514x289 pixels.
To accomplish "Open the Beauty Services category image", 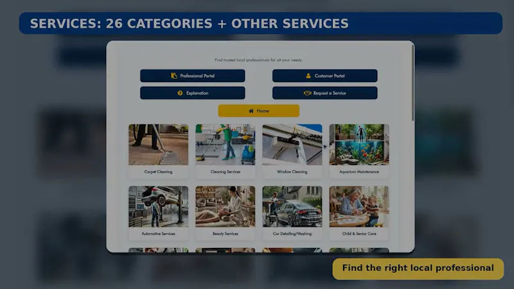I will pos(226,207).
